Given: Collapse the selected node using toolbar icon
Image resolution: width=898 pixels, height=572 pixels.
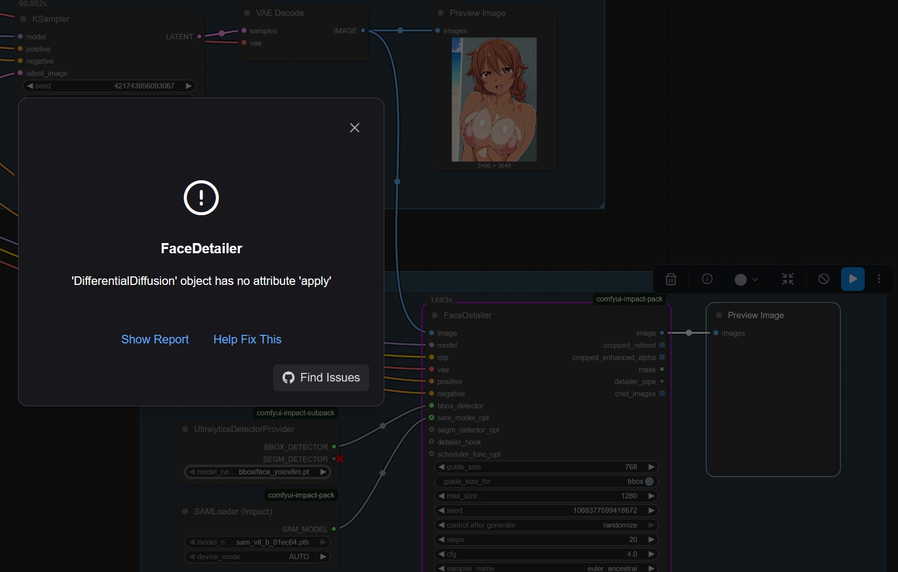Looking at the screenshot, I should [787, 279].
